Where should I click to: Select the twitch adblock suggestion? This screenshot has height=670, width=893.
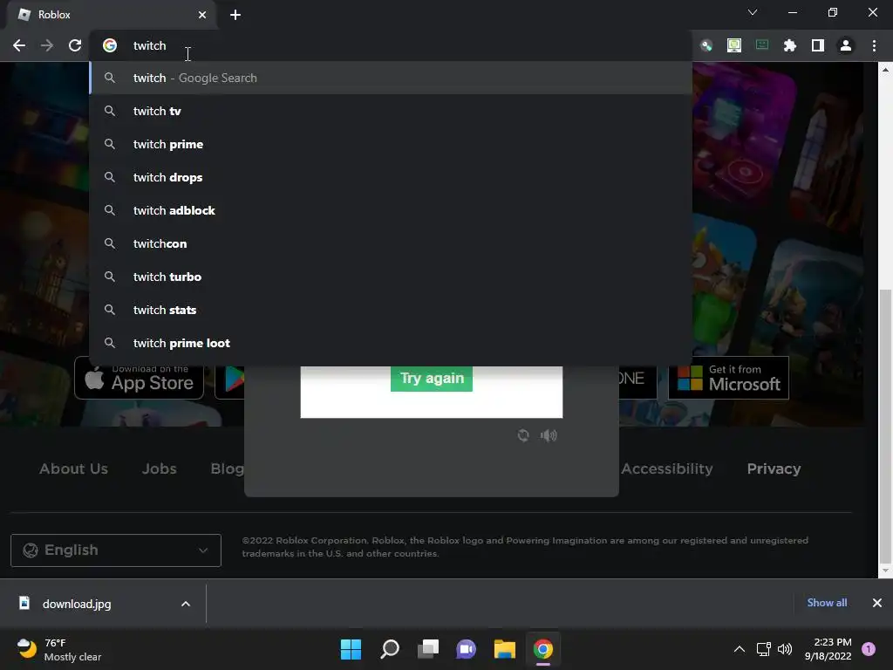pos(391,210)
